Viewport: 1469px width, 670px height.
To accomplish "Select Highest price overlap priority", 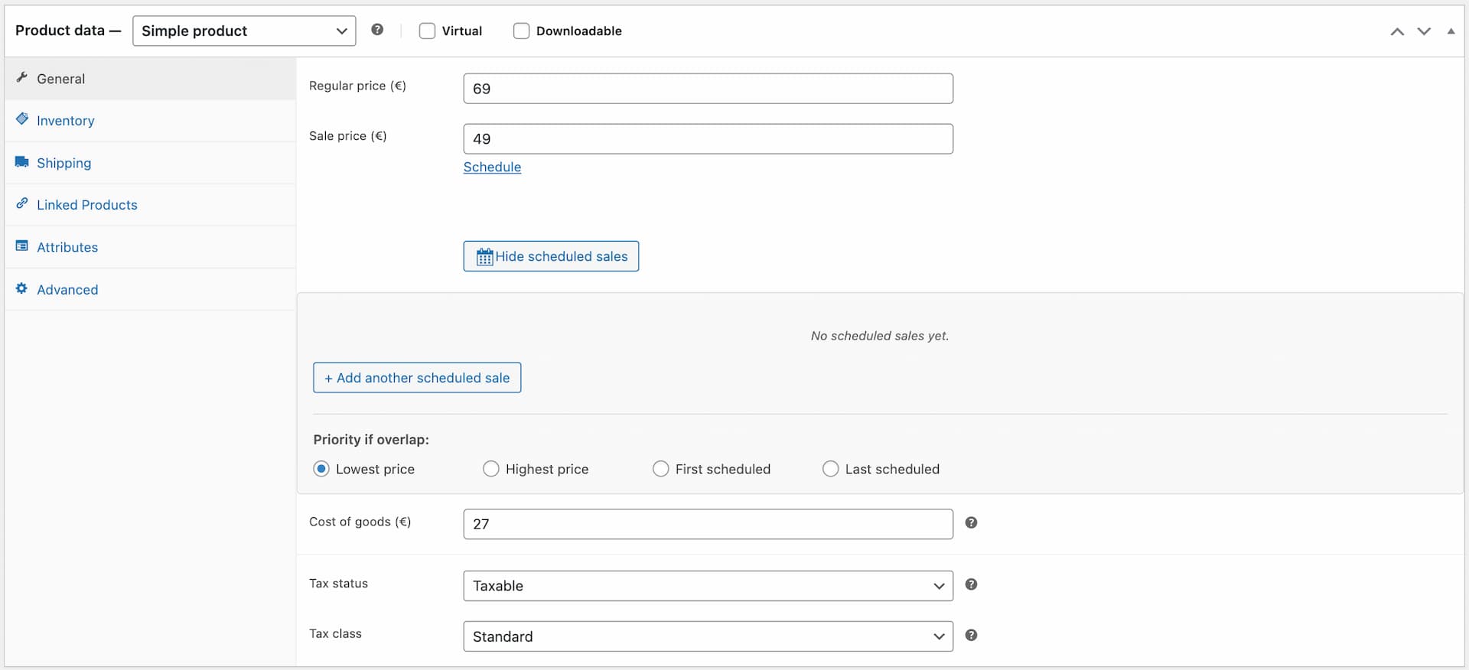I will 491,469.
